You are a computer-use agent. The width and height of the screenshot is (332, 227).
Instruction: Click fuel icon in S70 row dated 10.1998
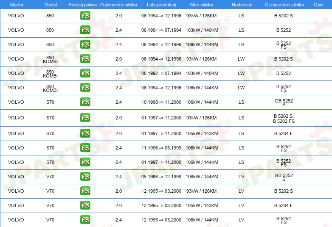(85, 102)
